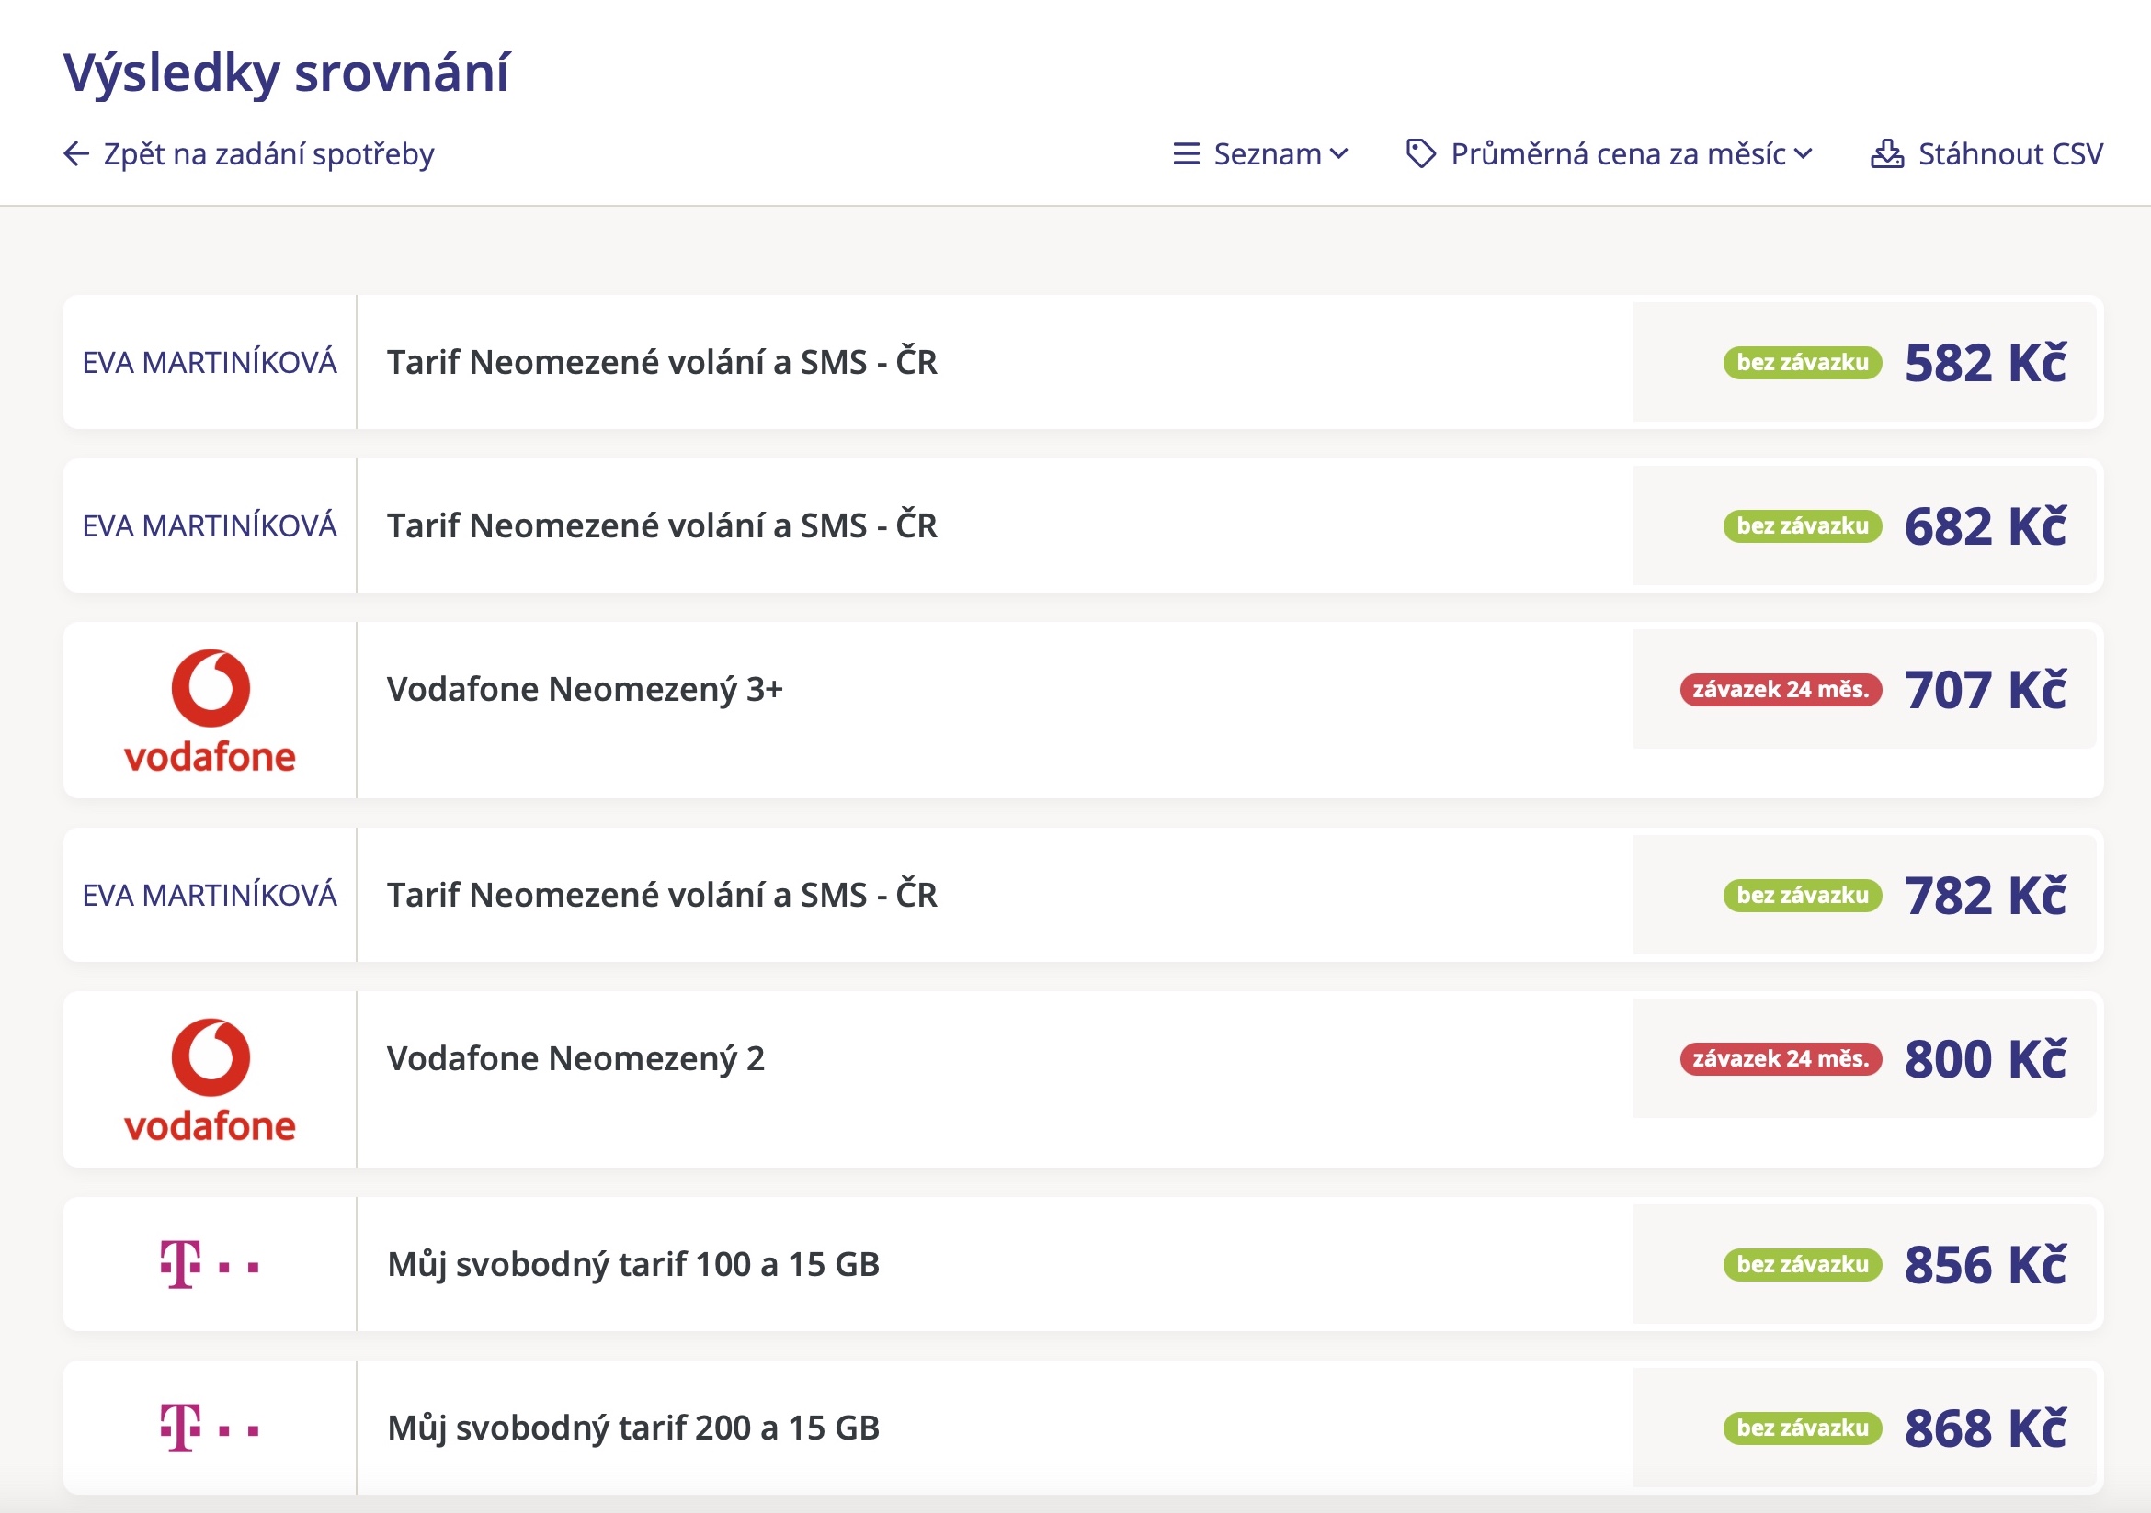The height and width of the screenshot is (1513, 2151).
Task: Click T-Mobile logo on tarif 100 row
Action: 210,1264
